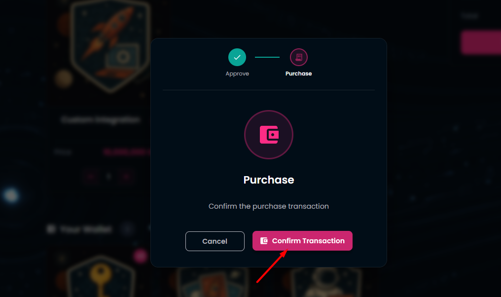Select the Purchase step label
This screenshot has width=501, height=297.
point(298,74)
